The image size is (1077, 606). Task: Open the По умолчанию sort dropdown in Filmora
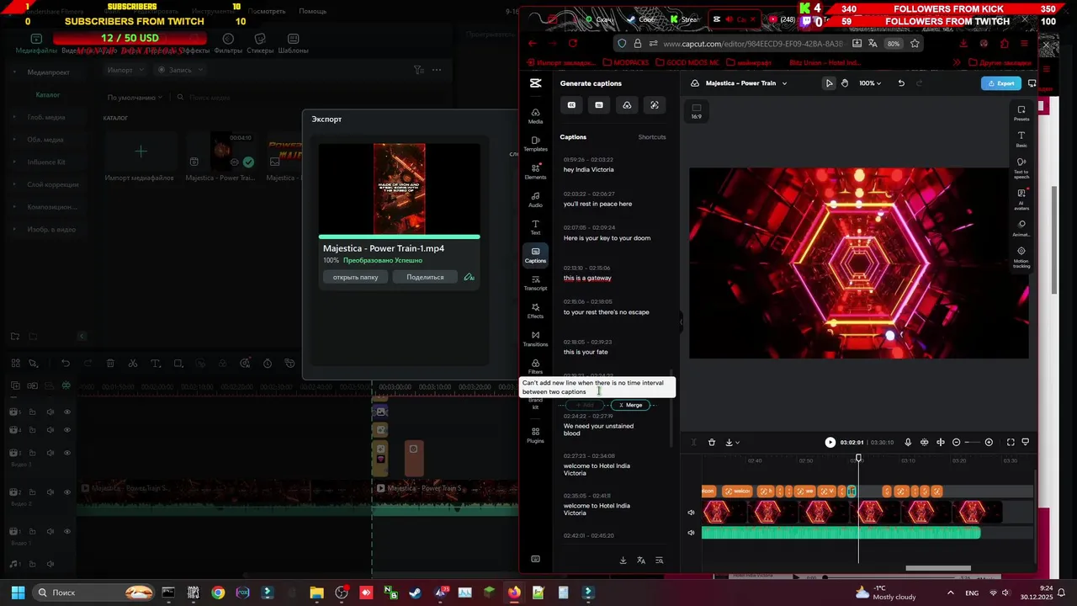click(135, 98)
